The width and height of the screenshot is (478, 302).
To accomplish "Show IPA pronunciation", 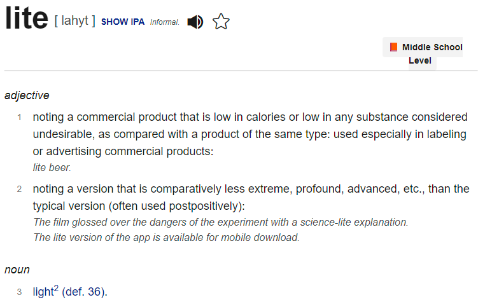I will tap(123, 22).
